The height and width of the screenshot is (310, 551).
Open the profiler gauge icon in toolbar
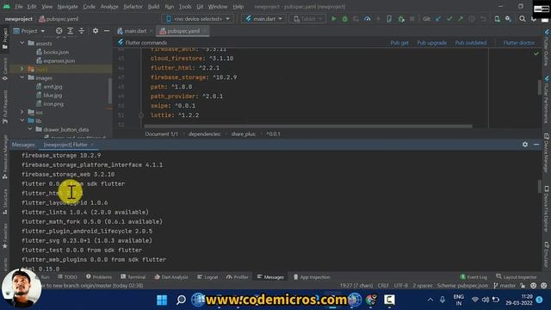(x=368, y=19)
